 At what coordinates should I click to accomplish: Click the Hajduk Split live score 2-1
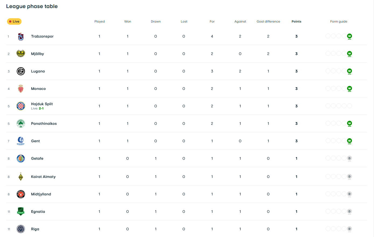click(x=41, y=108)
